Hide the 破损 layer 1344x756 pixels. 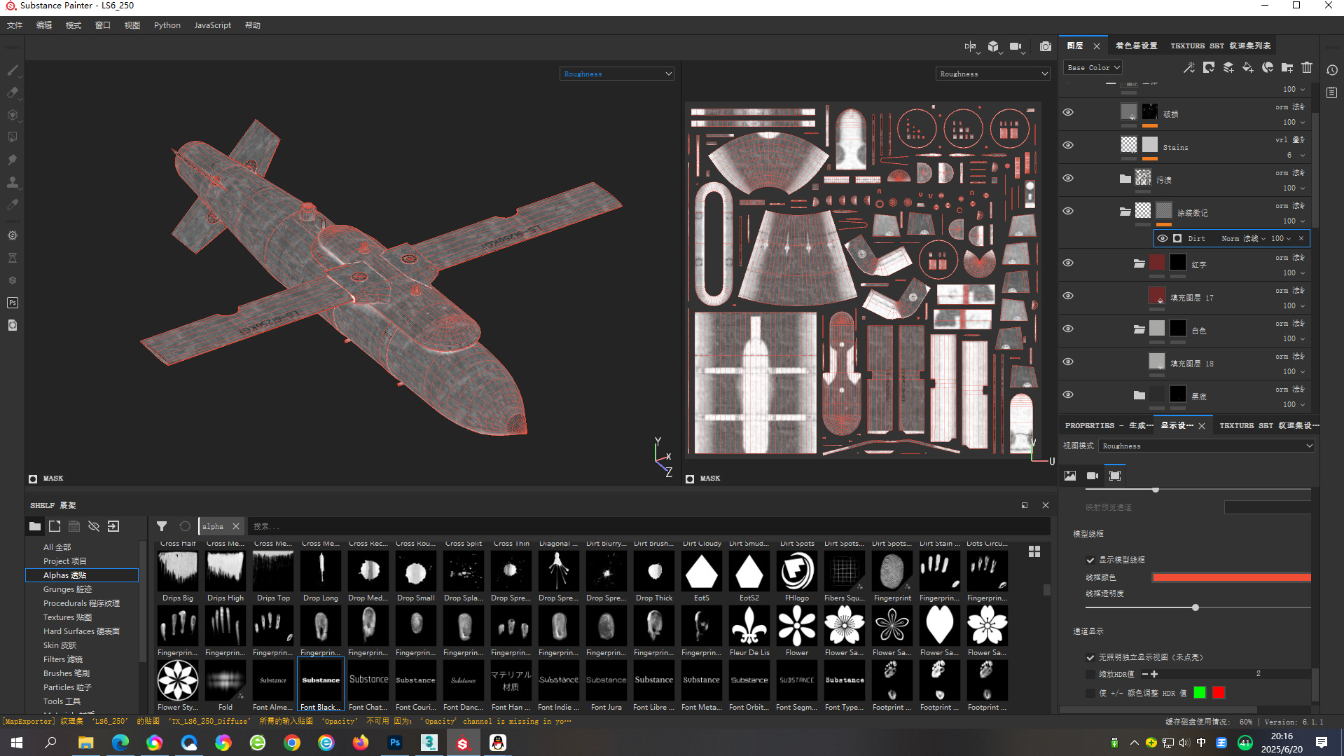1068,112
